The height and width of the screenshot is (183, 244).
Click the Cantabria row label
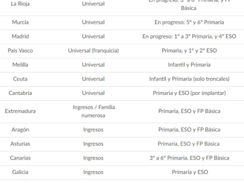point(20,93)
